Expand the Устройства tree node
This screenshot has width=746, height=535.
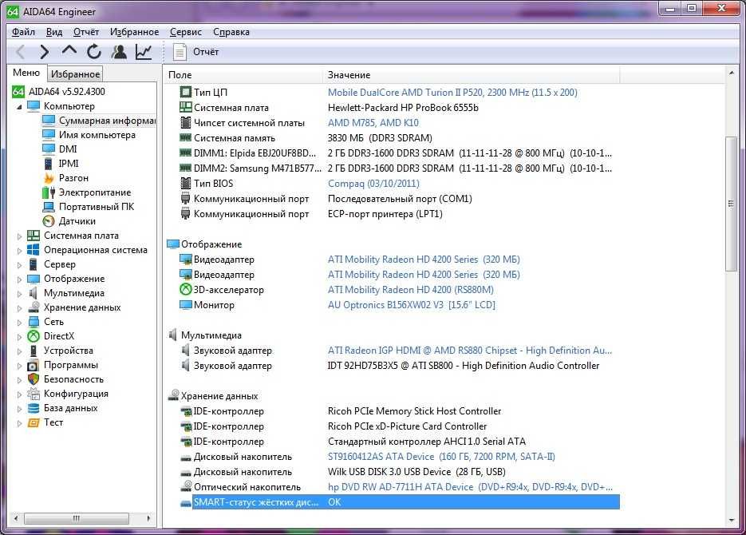[19, 351]
